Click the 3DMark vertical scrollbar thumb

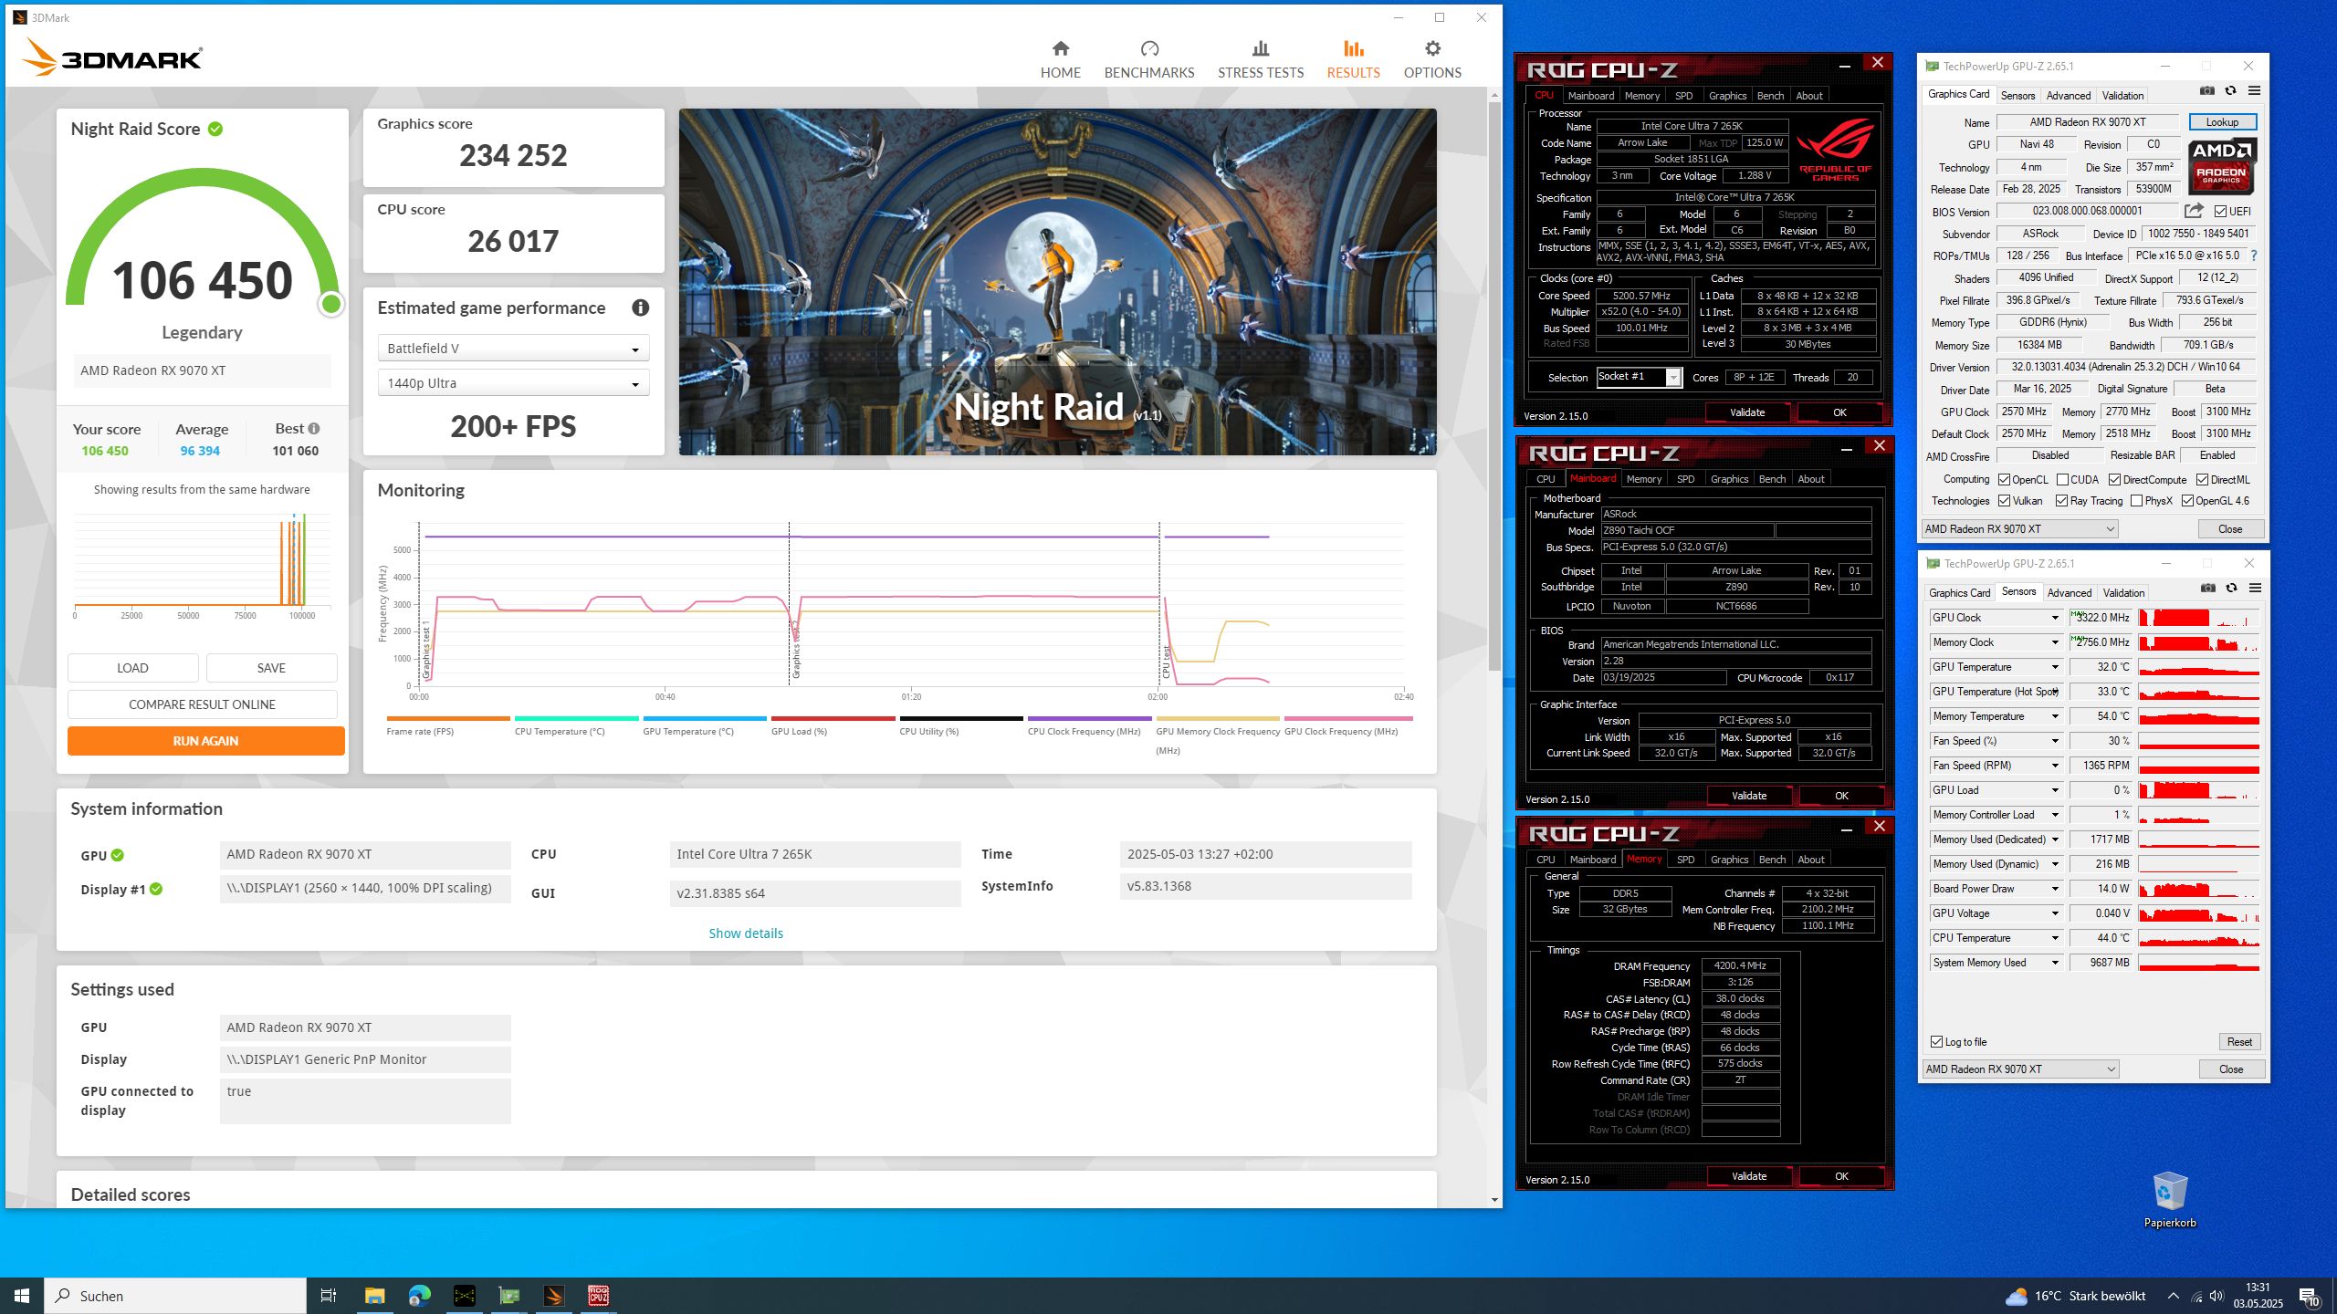1494,386
